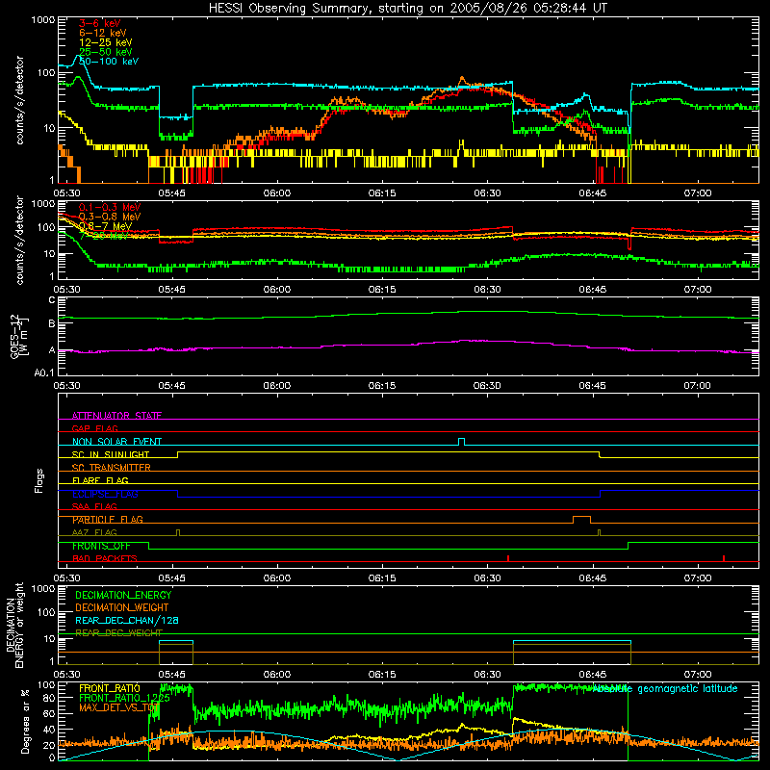Select the DECIMATION ENERGY or weight axis label
770x770 pixels.
click(14, 625)
